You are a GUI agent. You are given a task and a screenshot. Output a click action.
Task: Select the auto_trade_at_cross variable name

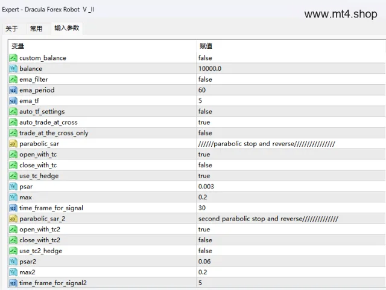(x=48, y=122)
